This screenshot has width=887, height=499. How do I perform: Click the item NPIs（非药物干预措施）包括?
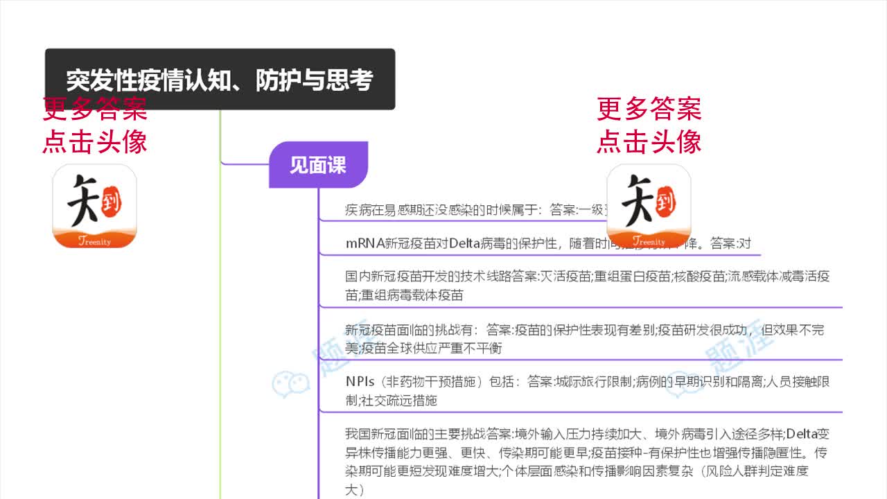click(x=588, y=391)
